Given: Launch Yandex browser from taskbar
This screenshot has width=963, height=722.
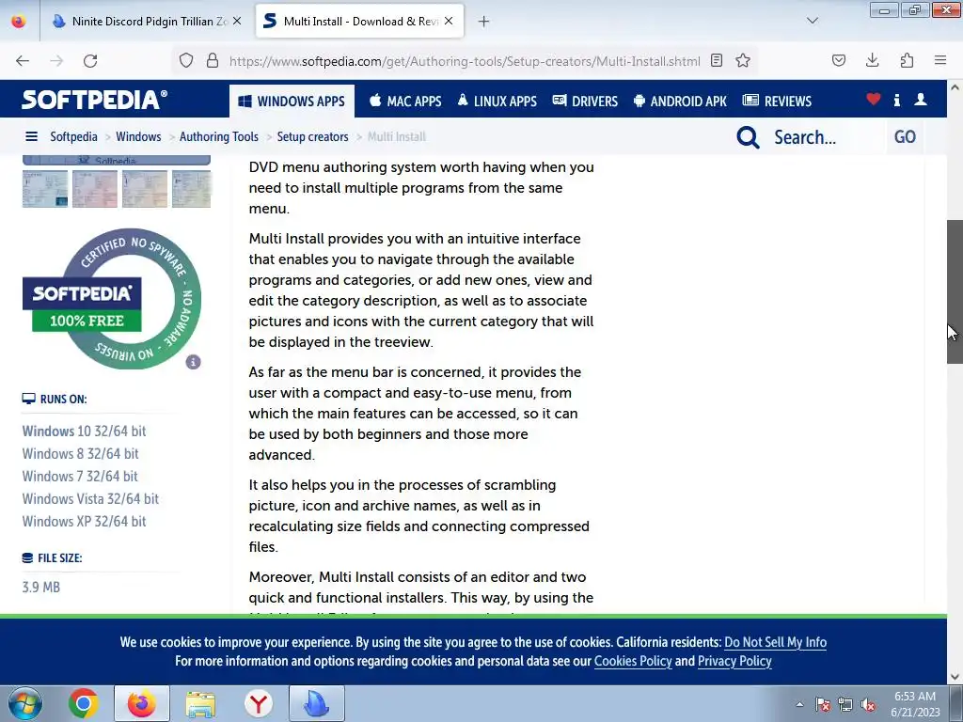Looking at the screenshot, I should click(258, 703).
